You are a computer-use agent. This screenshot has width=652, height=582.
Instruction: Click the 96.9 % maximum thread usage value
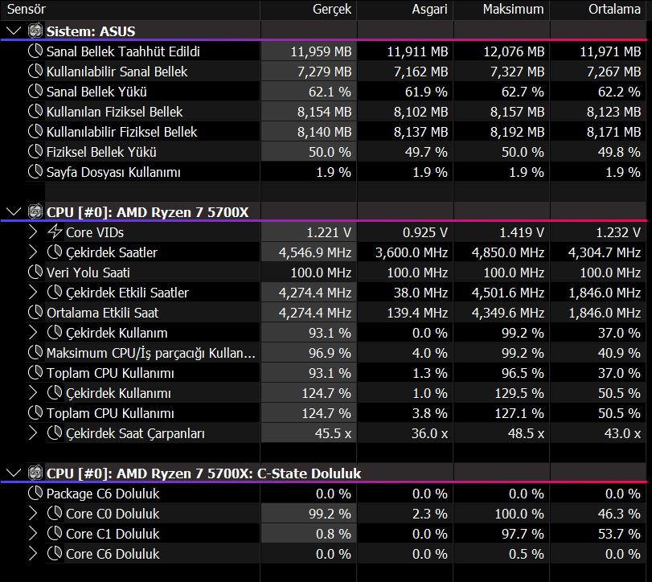(330, 353)
